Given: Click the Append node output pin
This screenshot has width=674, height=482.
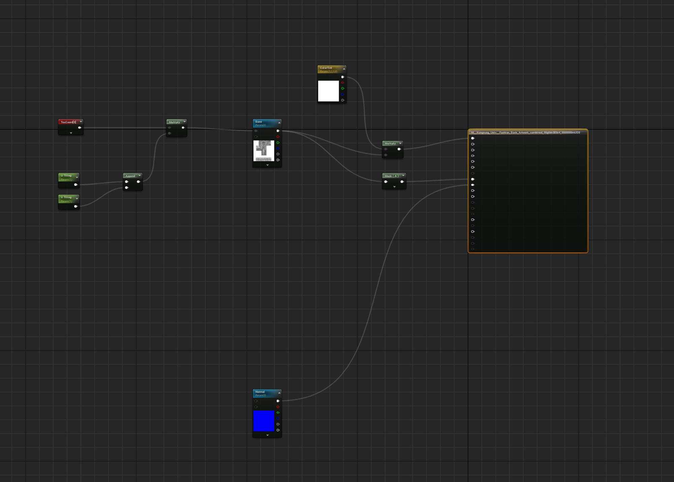Looking at the screenshot, I should click(139, 182).
